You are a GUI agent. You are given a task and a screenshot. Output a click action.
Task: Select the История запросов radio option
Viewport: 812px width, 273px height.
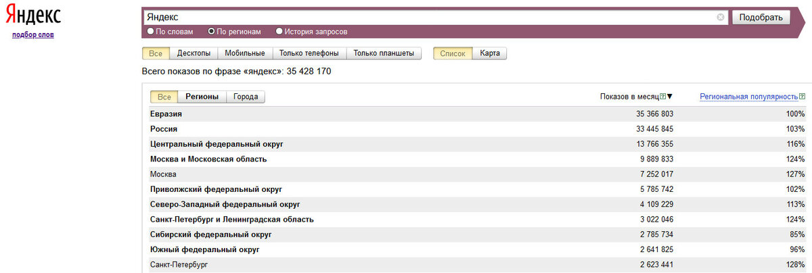point(279,31)
